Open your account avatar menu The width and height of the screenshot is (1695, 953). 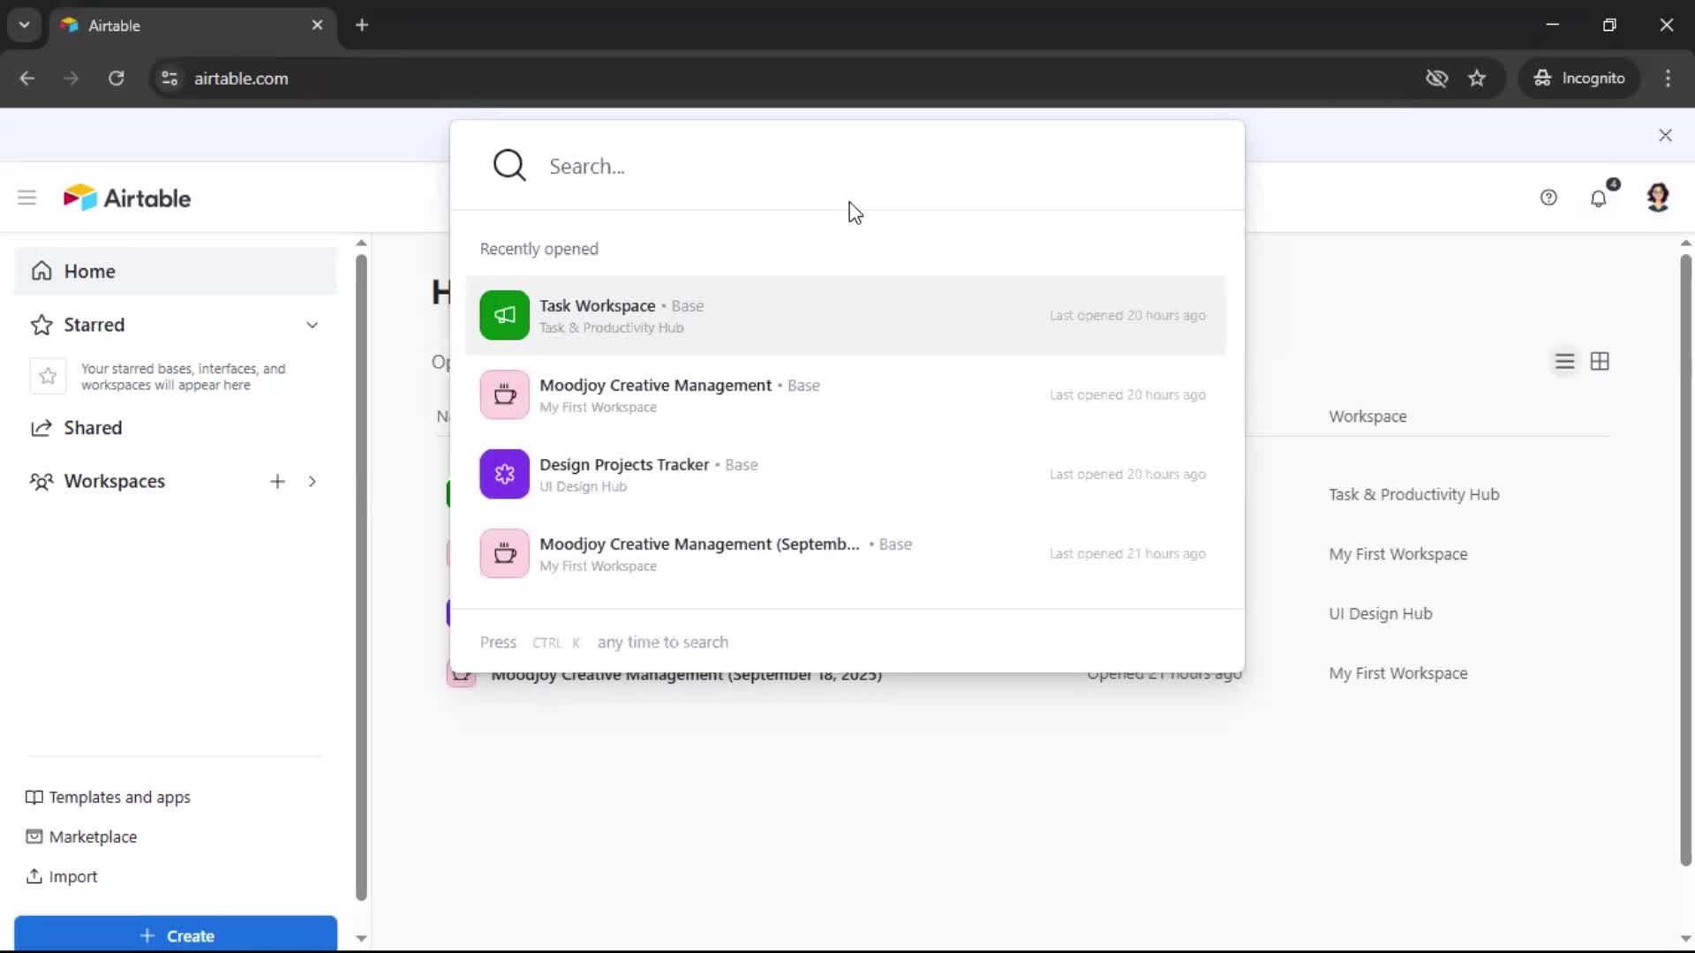coord(1659,198)
